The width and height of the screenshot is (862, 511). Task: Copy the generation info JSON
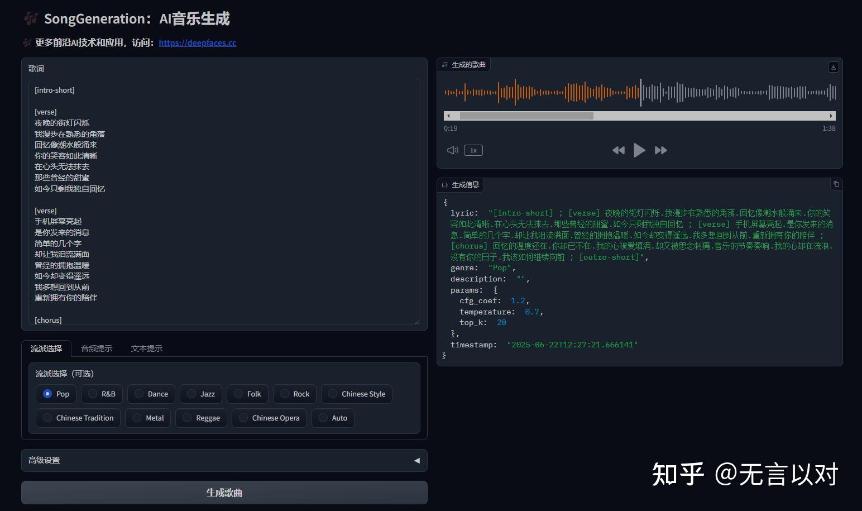(x=836, y=184)
